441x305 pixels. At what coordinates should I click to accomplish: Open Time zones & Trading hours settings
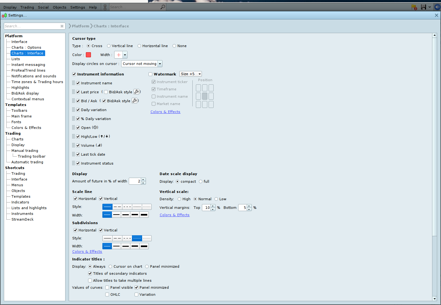[37, 82]
